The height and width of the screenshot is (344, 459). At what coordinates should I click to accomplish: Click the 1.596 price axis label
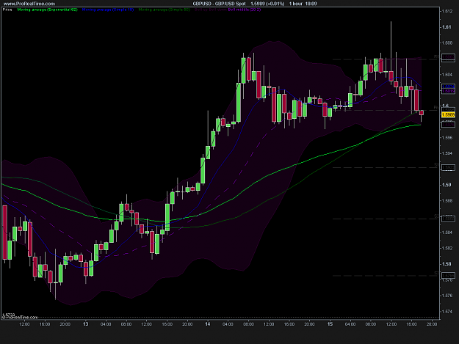[447, 138]
